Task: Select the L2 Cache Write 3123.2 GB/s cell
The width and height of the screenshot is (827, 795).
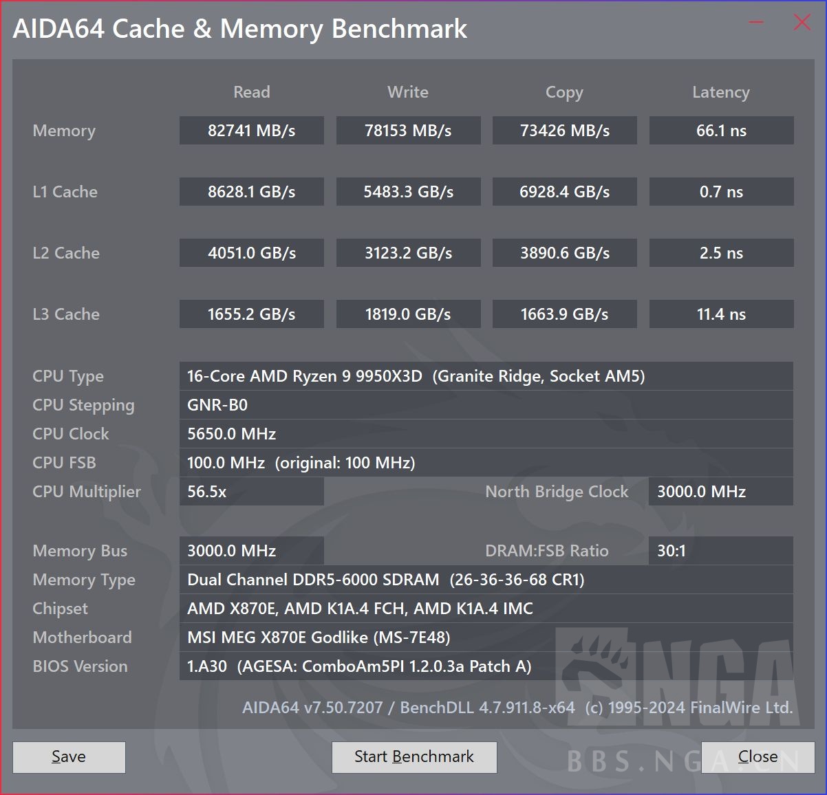Action: click(408, 253)
